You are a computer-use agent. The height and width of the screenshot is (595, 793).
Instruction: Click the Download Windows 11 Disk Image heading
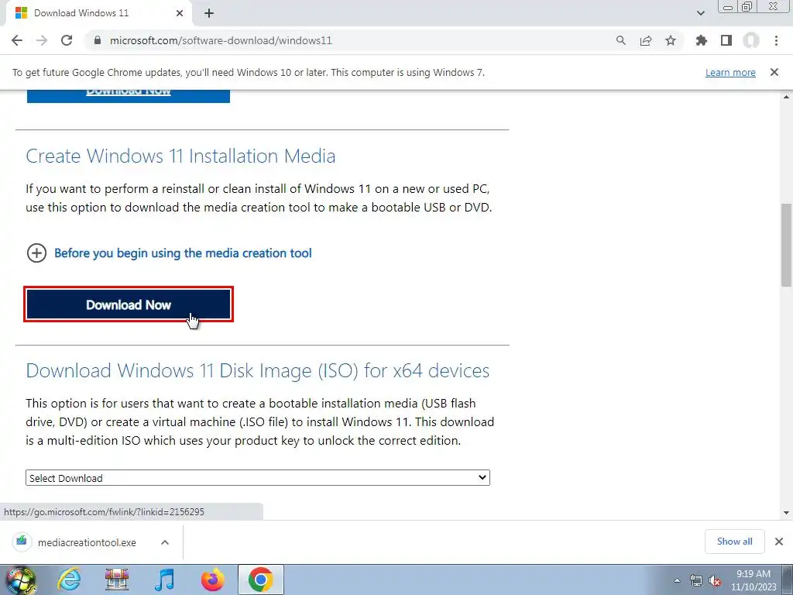pos(257,370)
